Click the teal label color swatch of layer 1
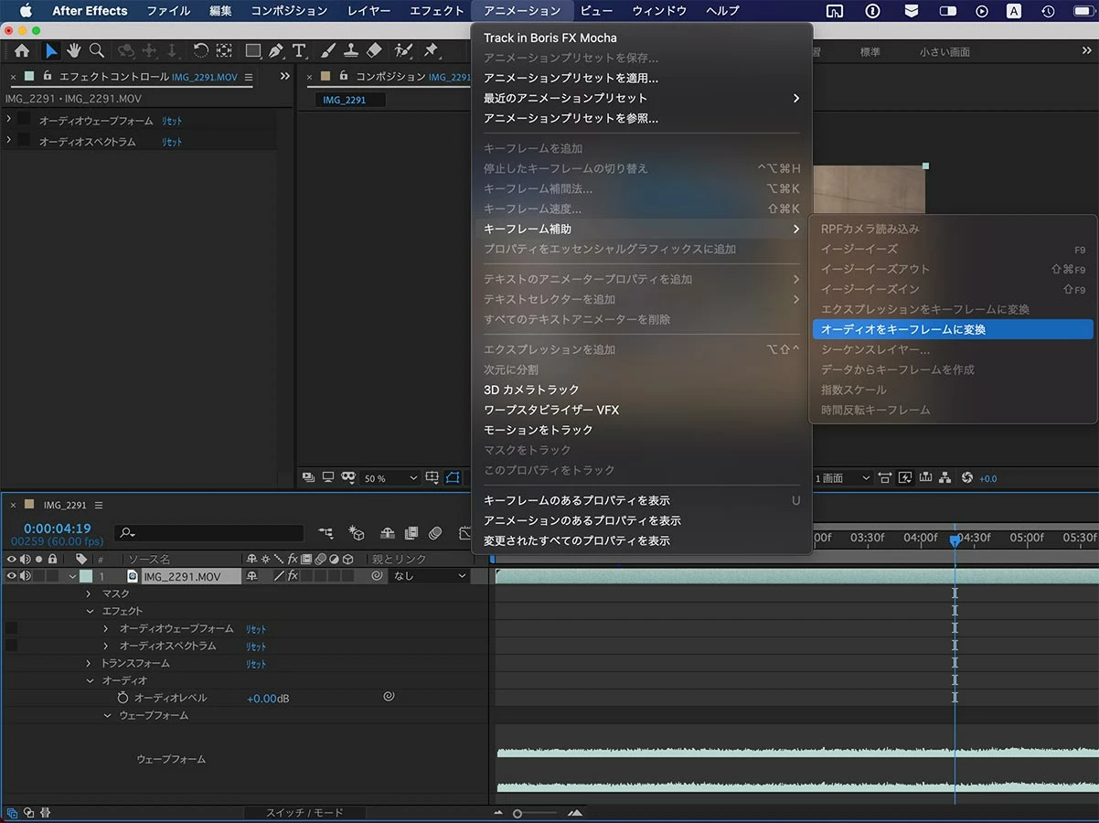 click(86, 576)
